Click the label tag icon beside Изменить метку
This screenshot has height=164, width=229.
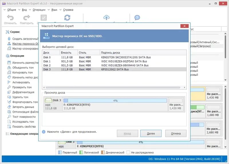click(x=9, y=77)
